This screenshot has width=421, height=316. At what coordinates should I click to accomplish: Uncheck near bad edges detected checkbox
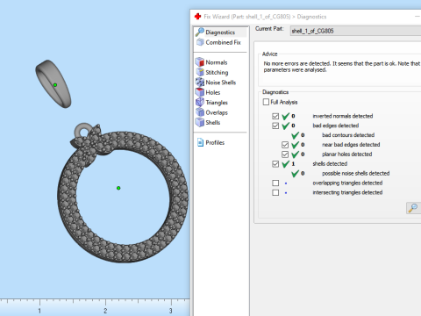(285, 145)
